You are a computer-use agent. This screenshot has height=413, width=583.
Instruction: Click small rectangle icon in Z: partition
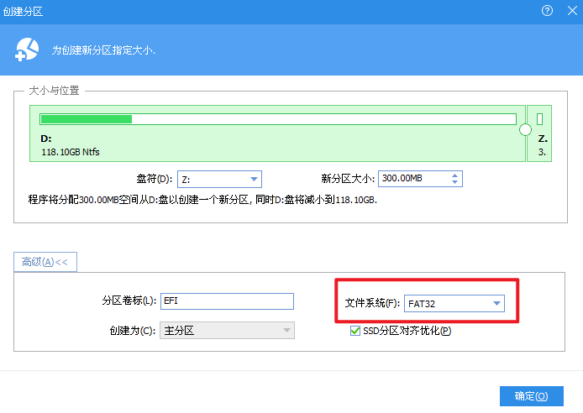(540, 119)
